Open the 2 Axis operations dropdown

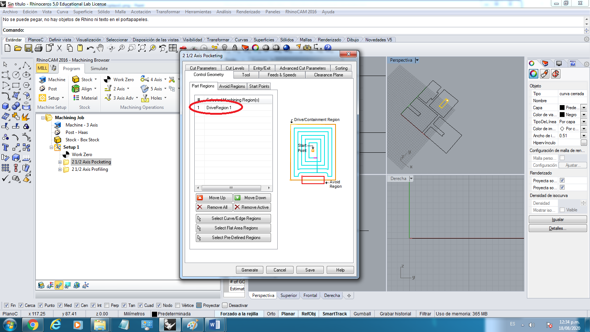[128, 89]
